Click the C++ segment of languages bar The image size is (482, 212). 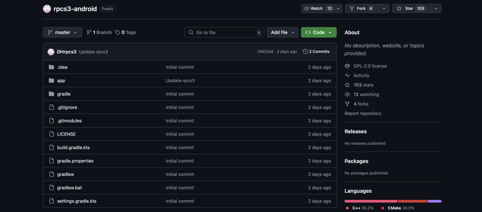[371, 201]
